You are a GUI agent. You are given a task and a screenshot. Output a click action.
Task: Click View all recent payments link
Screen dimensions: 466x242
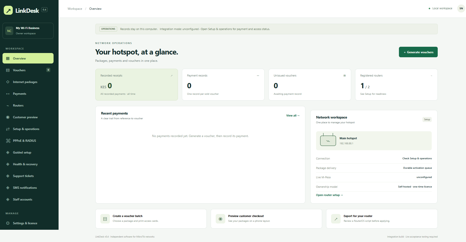point(293,115)
